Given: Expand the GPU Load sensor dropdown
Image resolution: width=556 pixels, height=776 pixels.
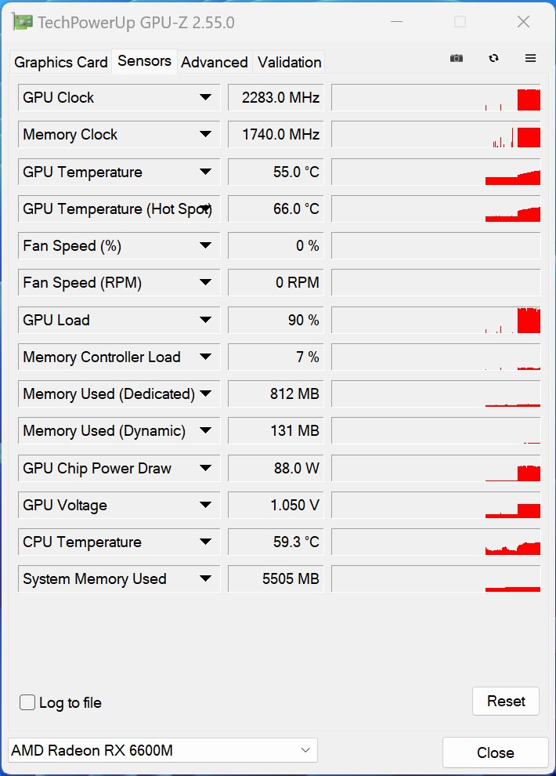Looking at the screenshot, I should click(205, 320).
